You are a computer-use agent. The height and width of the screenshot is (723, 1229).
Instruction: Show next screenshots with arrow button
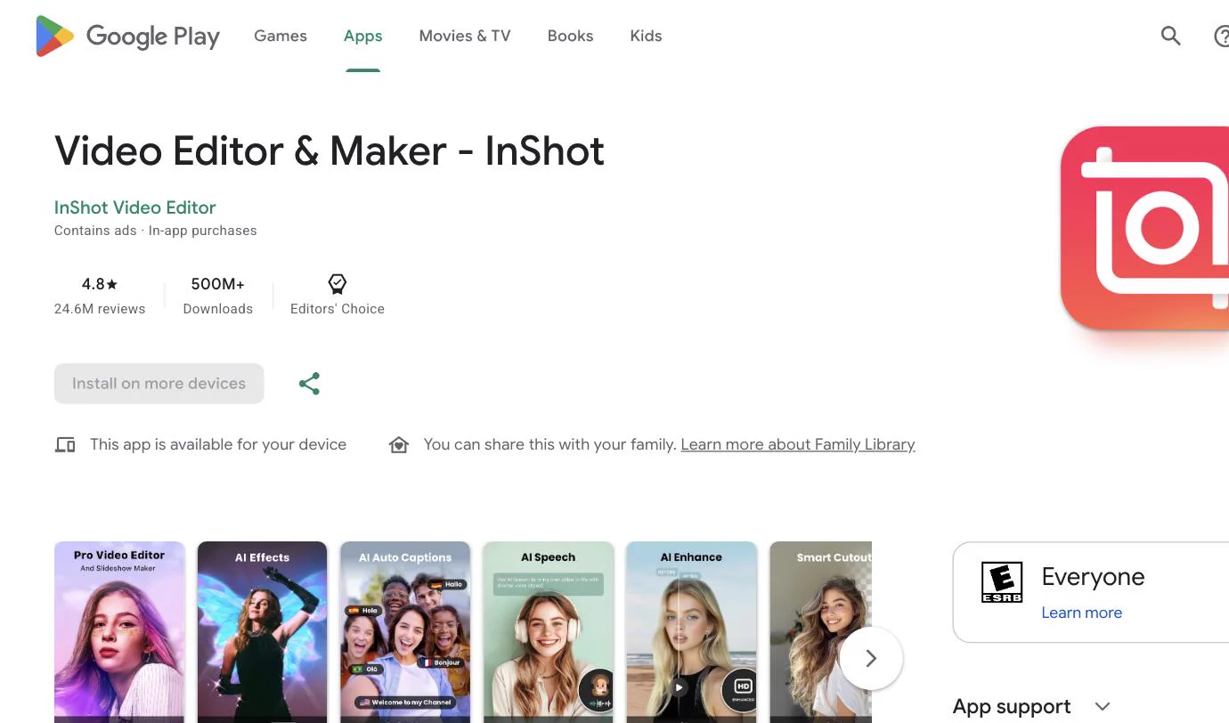[871, 658]
